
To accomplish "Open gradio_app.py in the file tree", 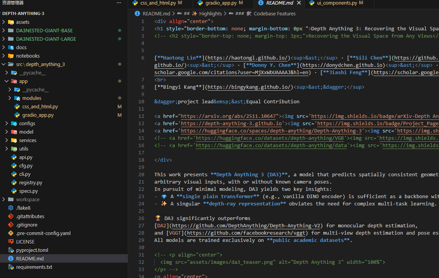I will coord(38,115).
